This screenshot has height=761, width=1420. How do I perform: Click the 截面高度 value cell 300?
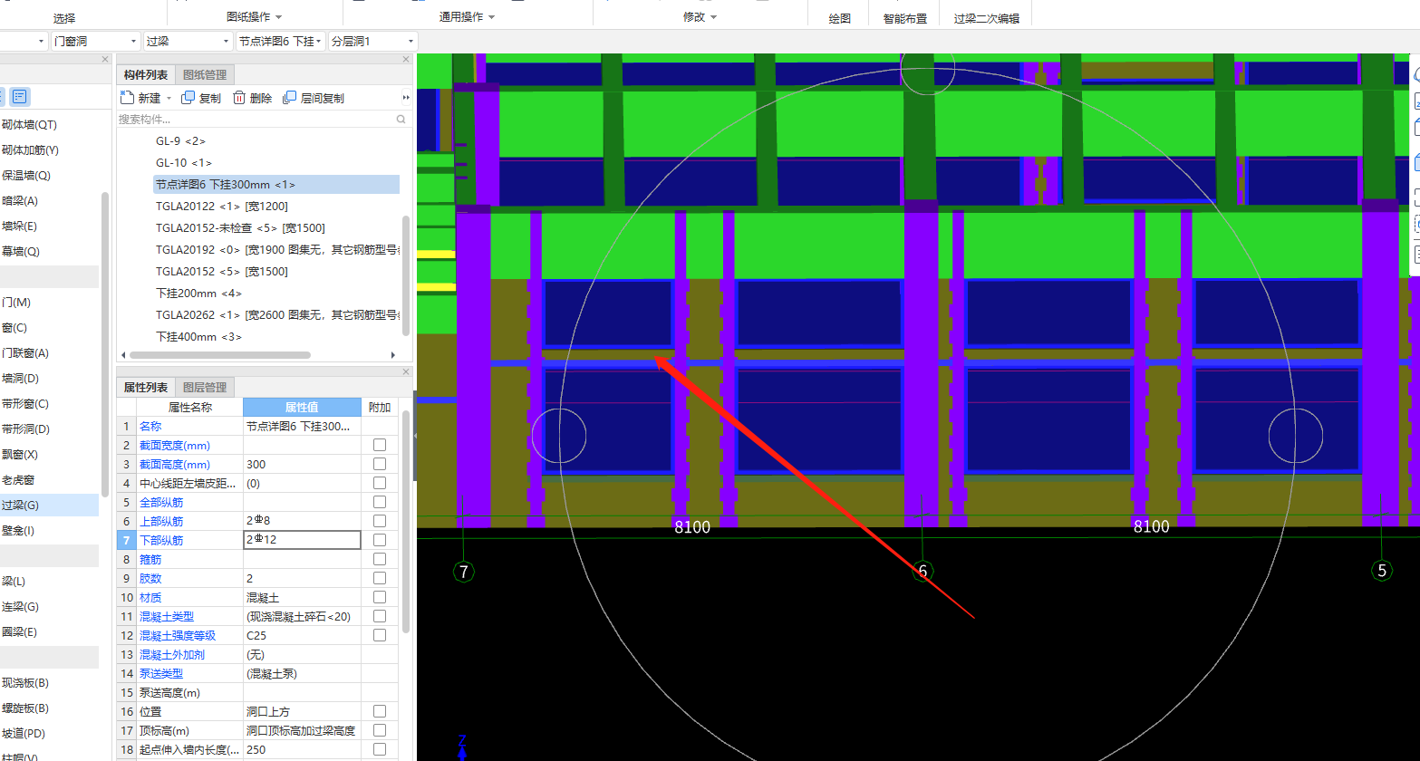pos(302,464)
